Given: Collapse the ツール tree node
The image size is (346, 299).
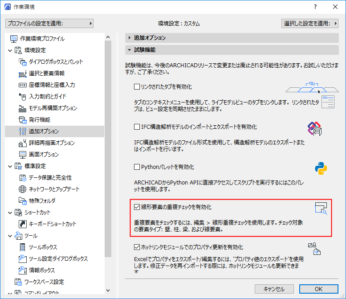Looking at the screenshot, I should click(10, 236).
